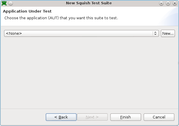Close the dialog with the title bar X
The width and height of the screenshot is (179, 126).
click(x=174, y=3)
